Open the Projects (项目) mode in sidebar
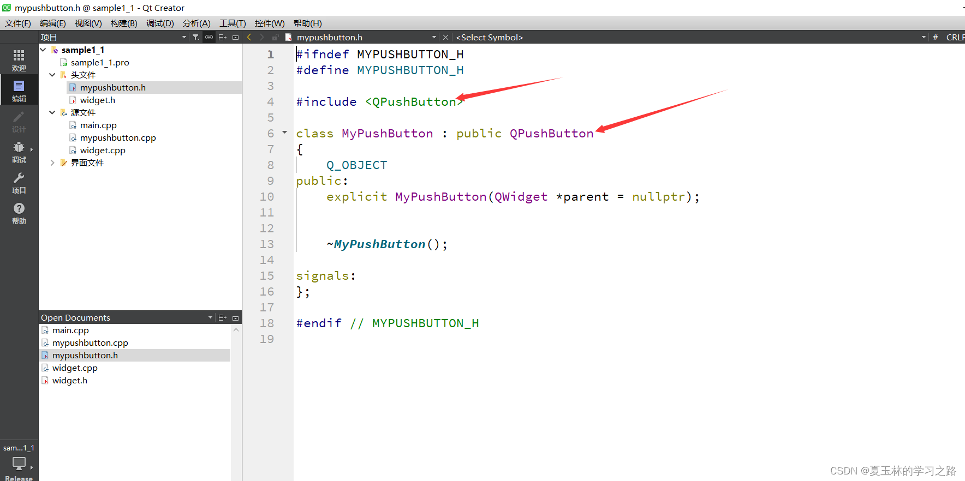This screenshot has height=481, width=965. [x=19, y=183]
